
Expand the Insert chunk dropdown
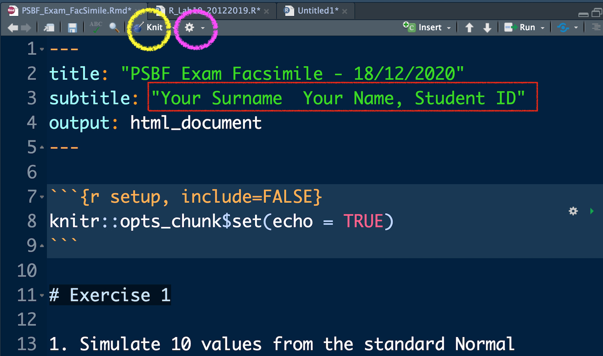(x=449, y=28)
